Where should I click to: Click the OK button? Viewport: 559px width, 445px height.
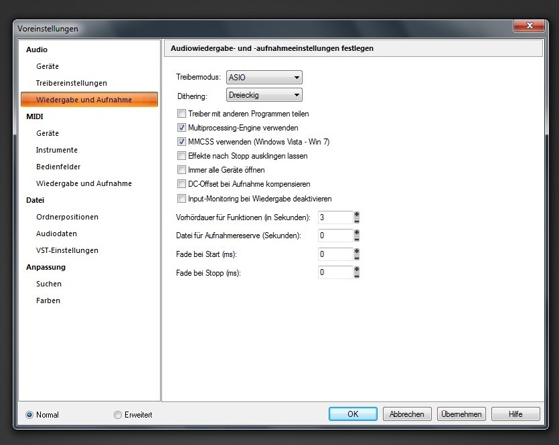click(353, 414)
